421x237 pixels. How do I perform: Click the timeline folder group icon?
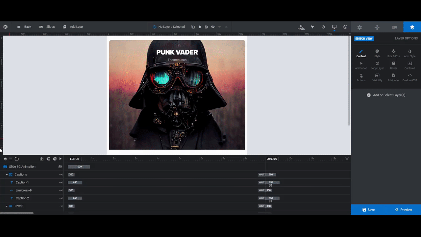[16, 159]
